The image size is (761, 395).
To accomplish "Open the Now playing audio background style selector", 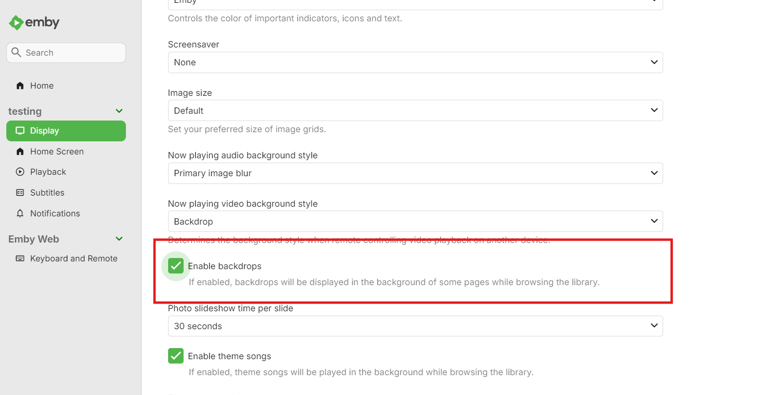I will tap(415, 173).
